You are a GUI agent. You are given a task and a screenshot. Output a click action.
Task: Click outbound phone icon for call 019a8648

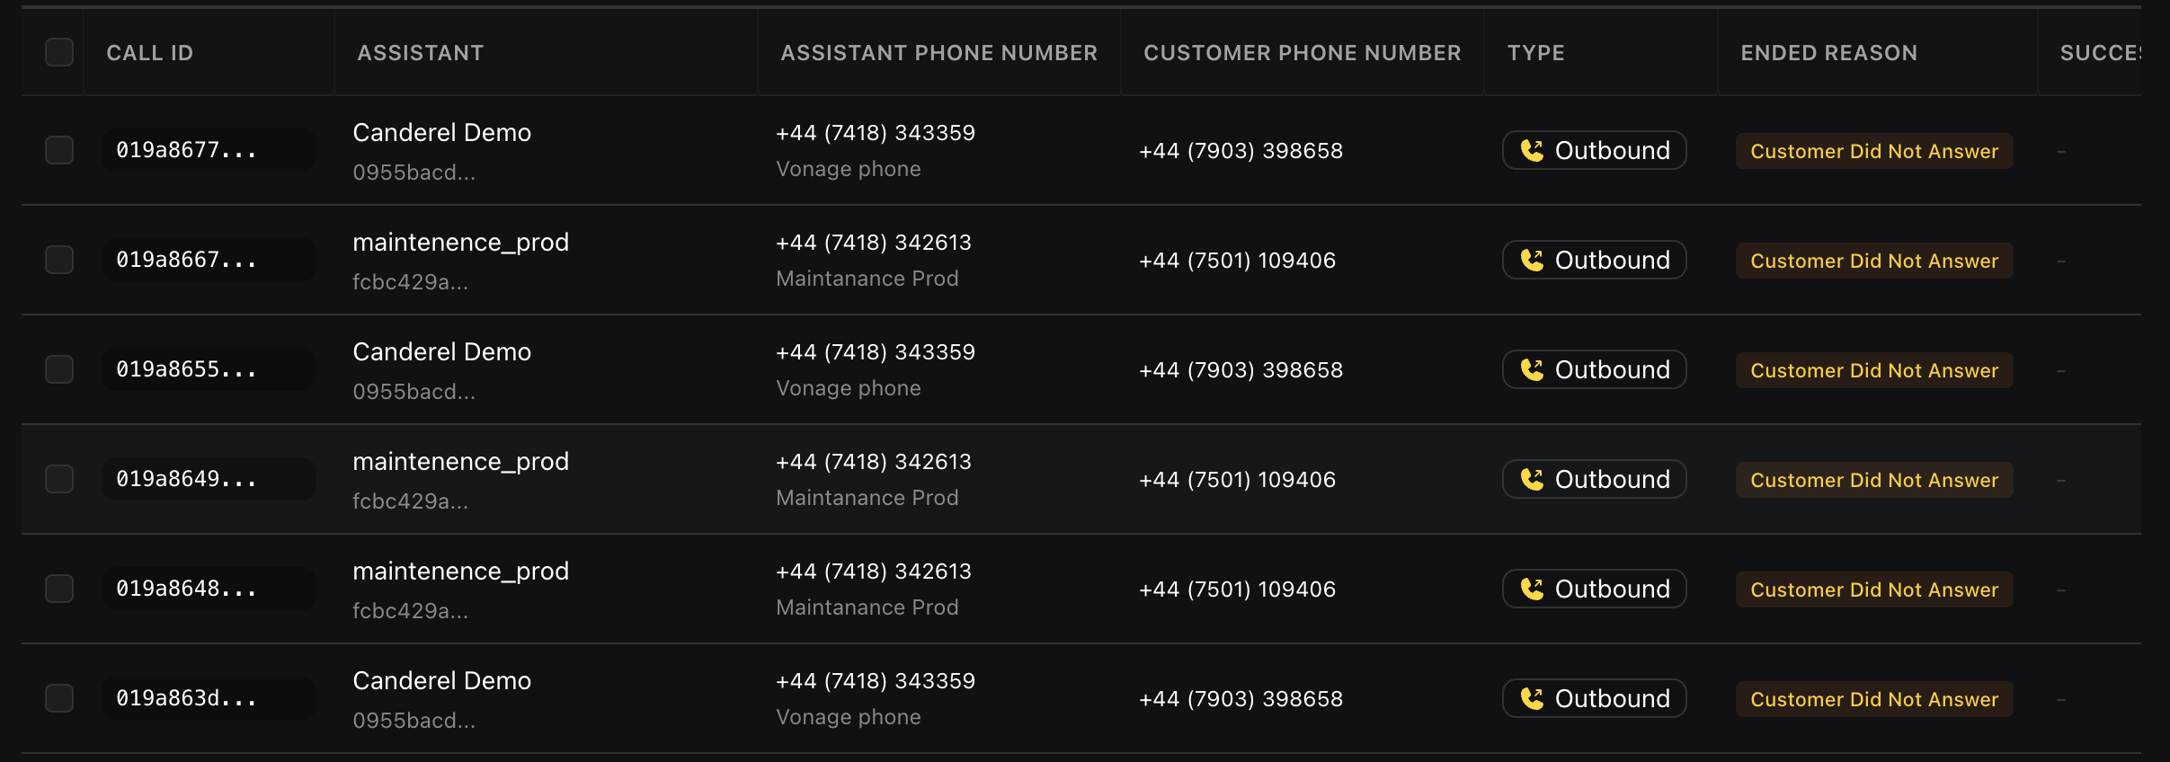[1532, 589]
